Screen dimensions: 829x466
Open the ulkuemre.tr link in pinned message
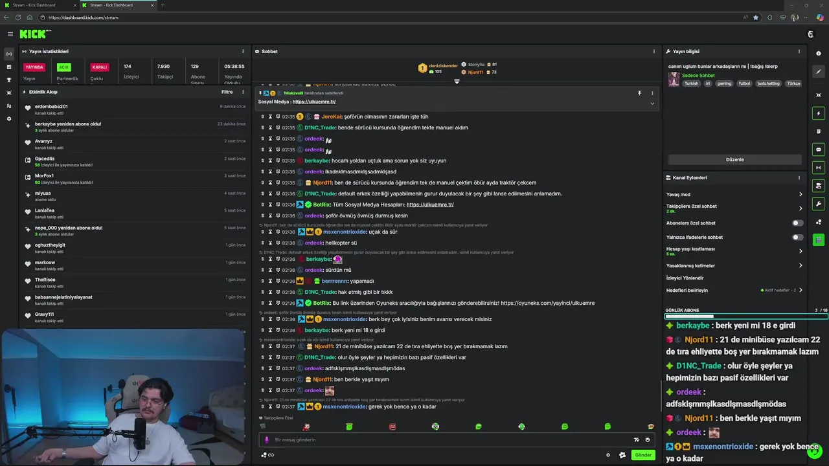[314, 102]
